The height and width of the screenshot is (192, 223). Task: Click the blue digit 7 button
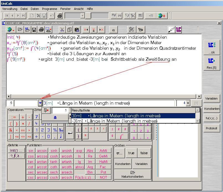click(x=37, y=117)
